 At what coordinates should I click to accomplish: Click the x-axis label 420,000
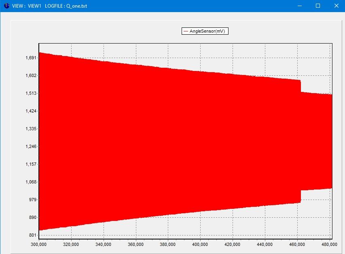tap(232, 244)
